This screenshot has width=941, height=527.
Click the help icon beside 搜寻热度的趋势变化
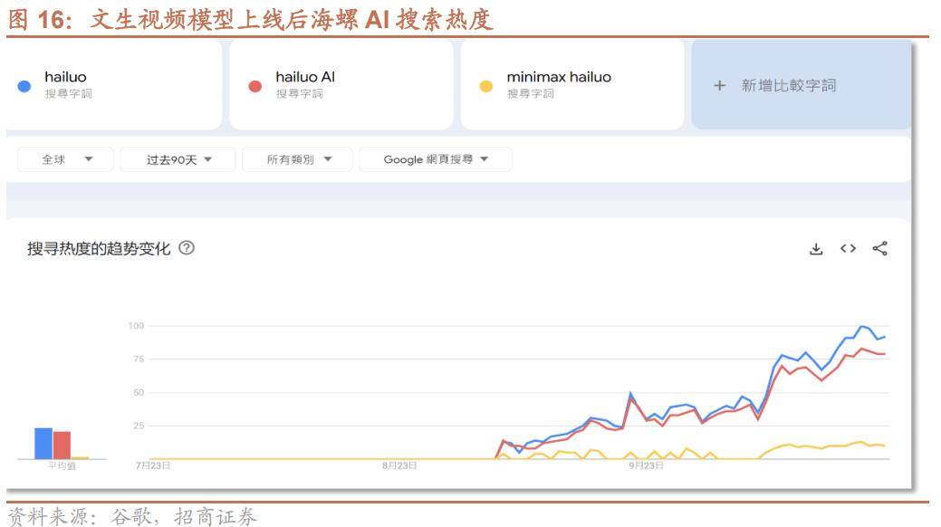tap(187, 248)
